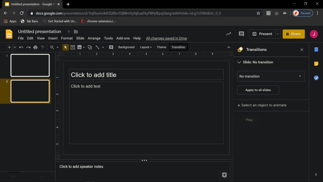Expand the Present options arrow
The width and height of the screenshot is (323, 182).
(x=278, y=34)
